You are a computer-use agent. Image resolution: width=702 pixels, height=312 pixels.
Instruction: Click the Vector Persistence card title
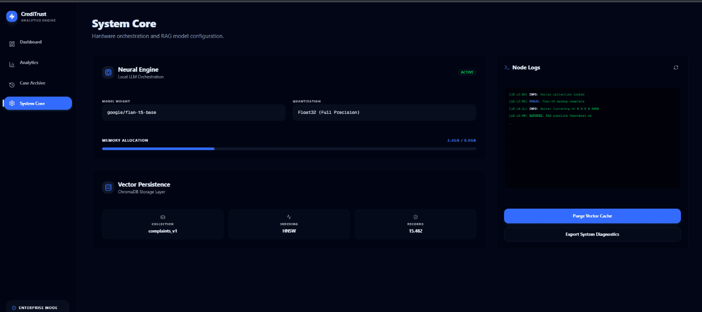pos(144,184)
